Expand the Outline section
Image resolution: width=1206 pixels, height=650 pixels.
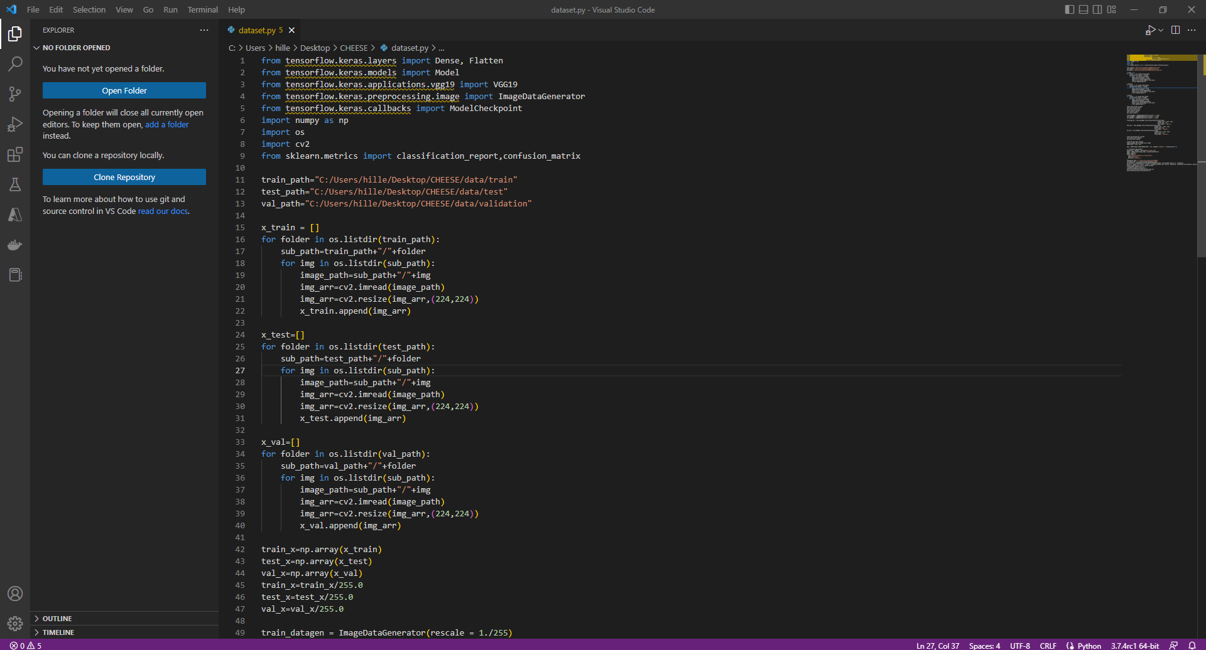(x=57, y=619)
